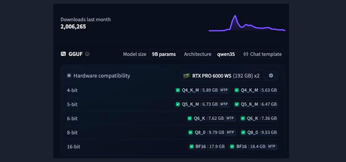Click the 8-bit row label

click(72, 132)
